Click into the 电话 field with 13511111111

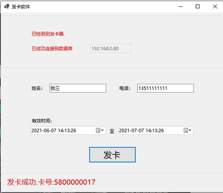pyautogui.click(x=165, y=88)
